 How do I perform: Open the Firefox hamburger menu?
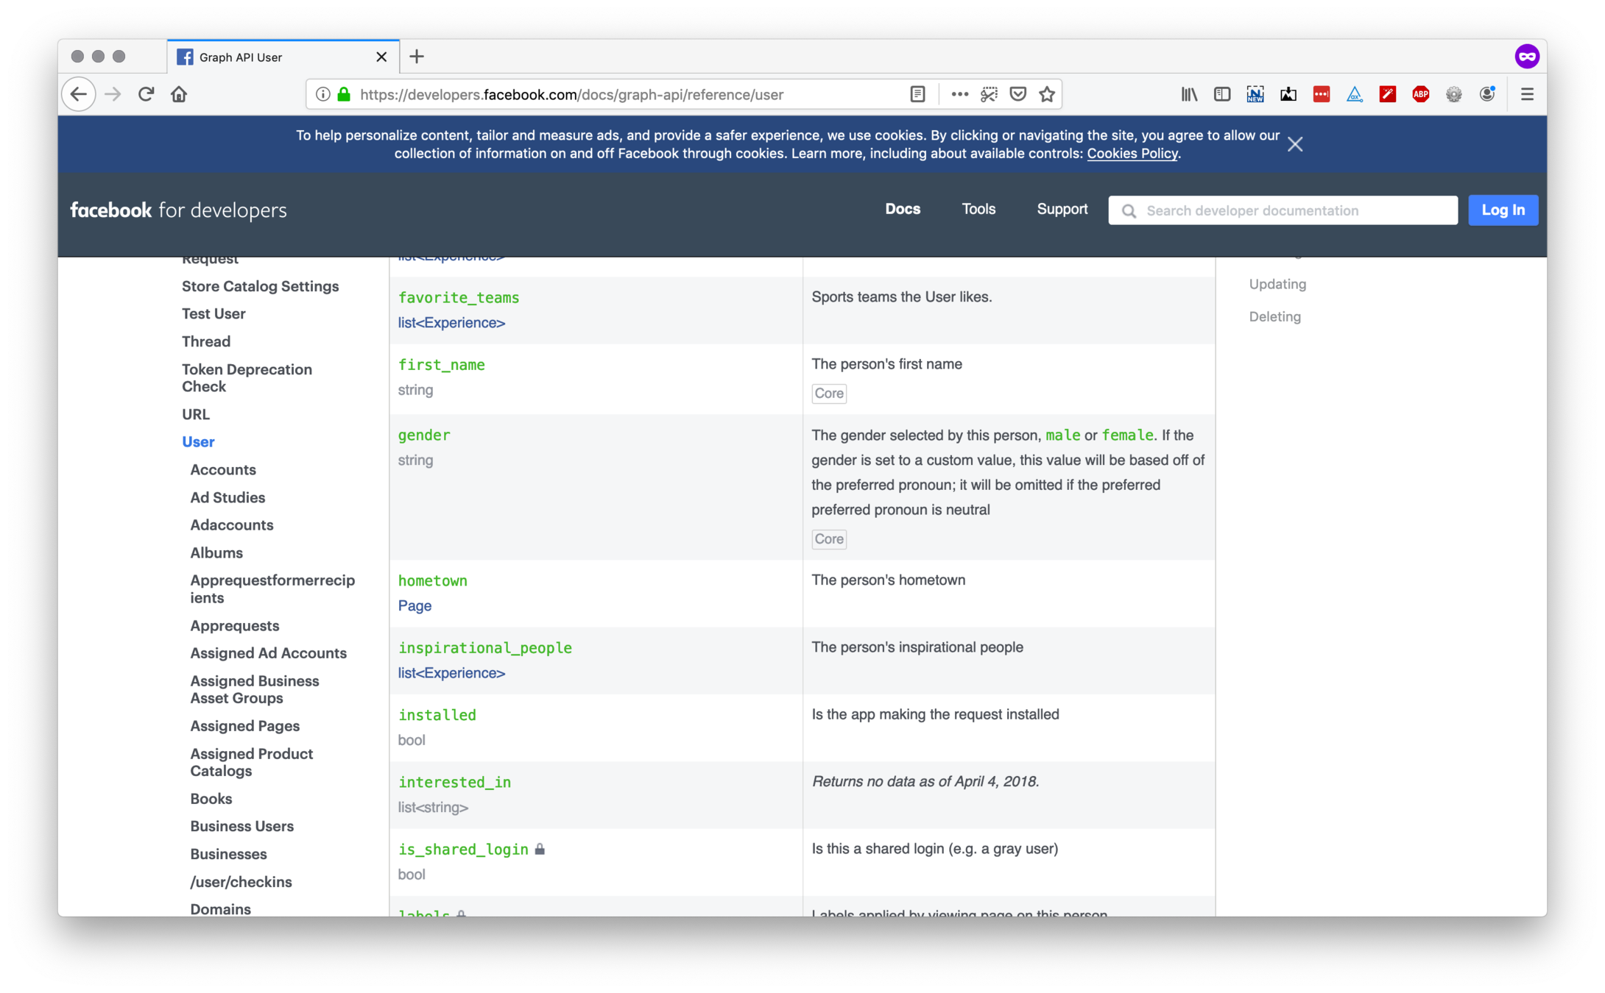1527,94
